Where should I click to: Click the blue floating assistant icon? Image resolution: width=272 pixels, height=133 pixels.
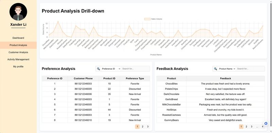pyautogui.click(x=266, y=123)
